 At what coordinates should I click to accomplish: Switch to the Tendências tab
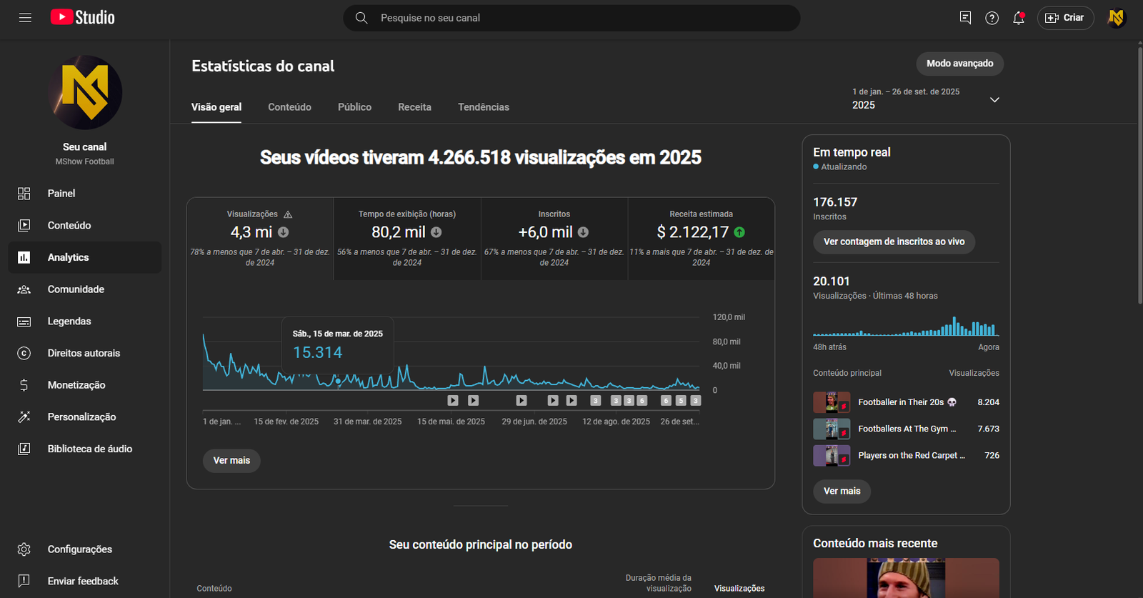[484, 107]
